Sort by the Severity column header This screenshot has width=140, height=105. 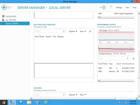(x=48, y=37)
